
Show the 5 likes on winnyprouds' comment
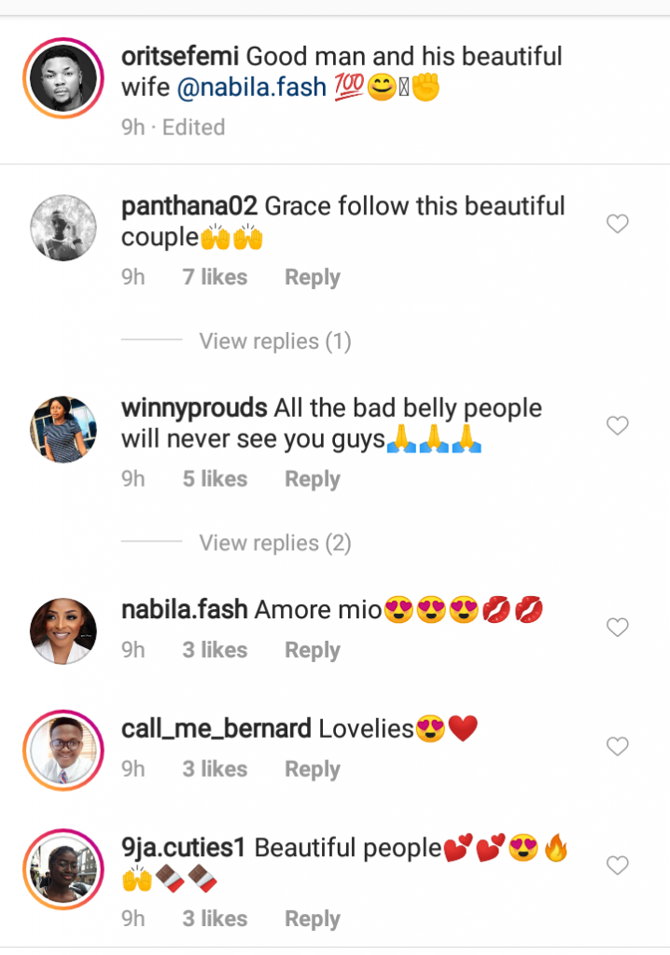click(215, 479)
